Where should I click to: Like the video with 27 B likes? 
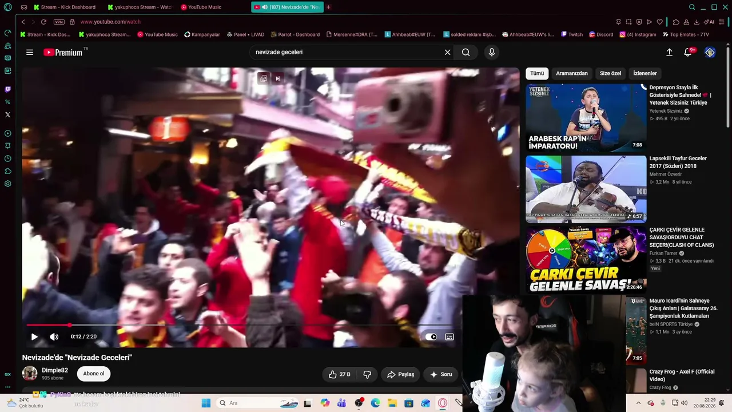click(x=339, y=374)
